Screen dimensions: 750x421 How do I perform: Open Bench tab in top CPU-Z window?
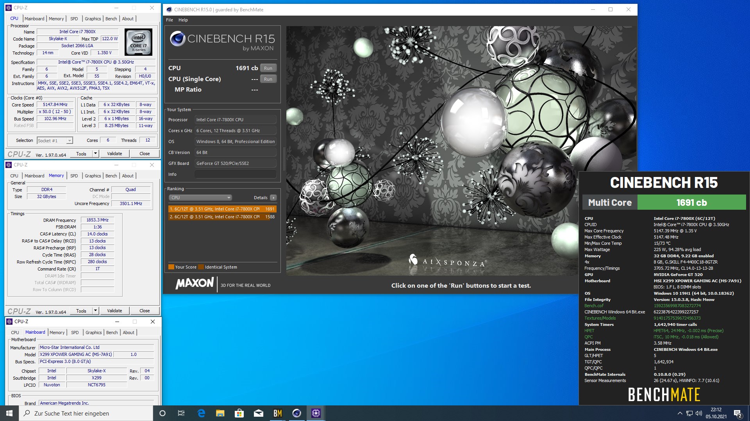111,19
